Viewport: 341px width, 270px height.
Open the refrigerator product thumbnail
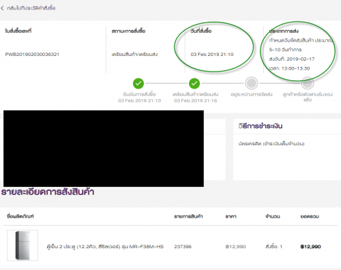(23, 245)
